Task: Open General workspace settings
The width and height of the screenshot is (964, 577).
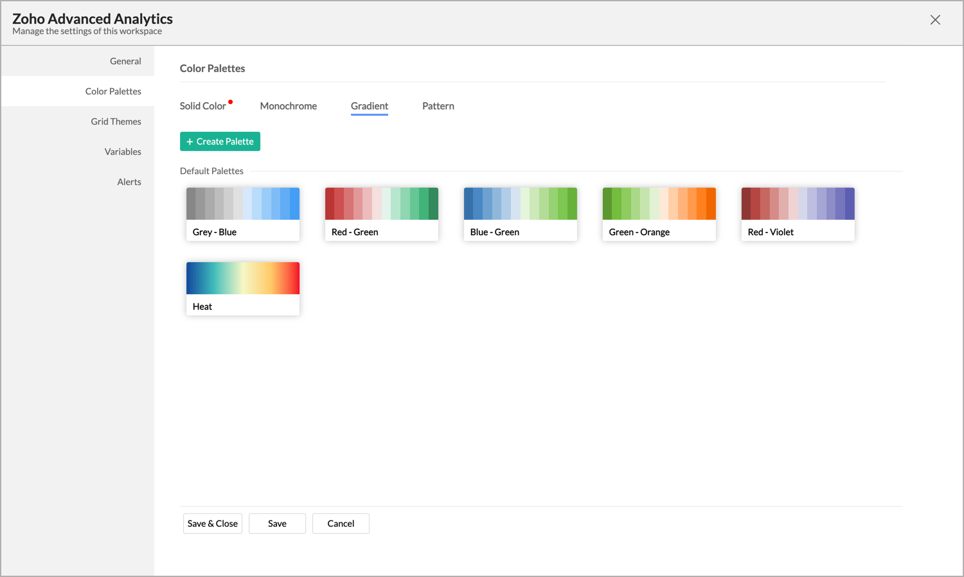Action: click(125, 60)
